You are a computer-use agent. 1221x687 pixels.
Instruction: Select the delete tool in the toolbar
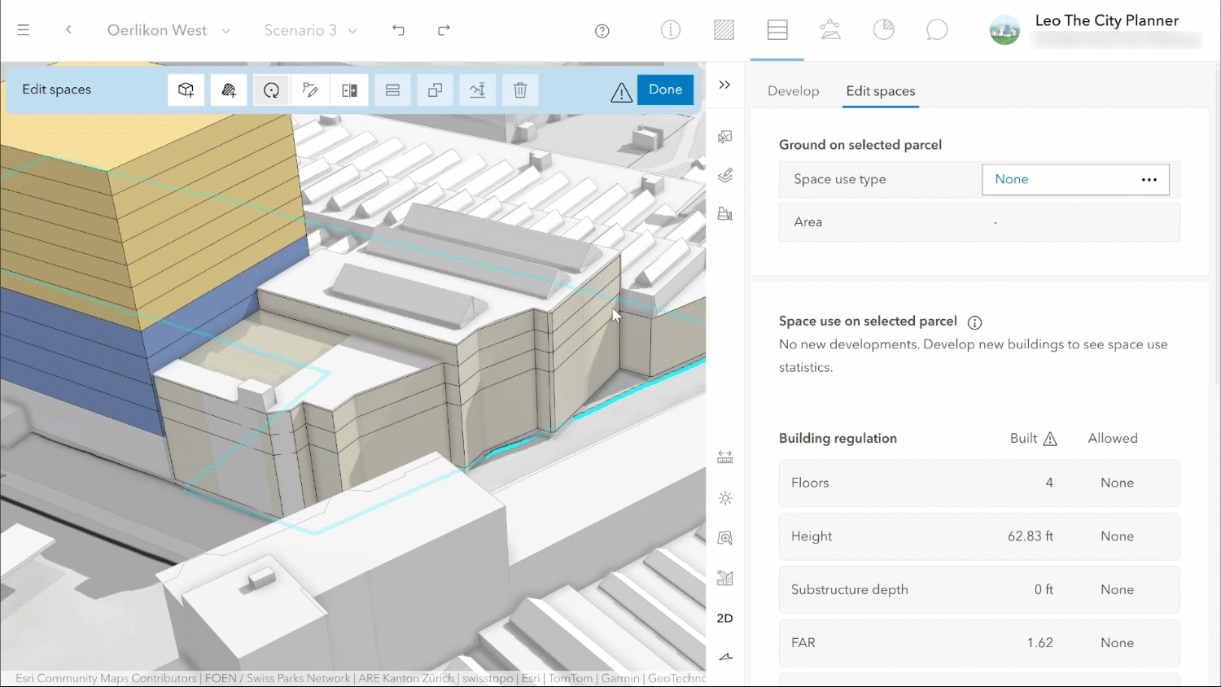(519, 90)
